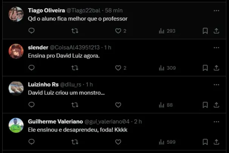Like slender's David Luiz tweet
The image size is (229, 153).
pyautogui.click(x=118, y=68)
